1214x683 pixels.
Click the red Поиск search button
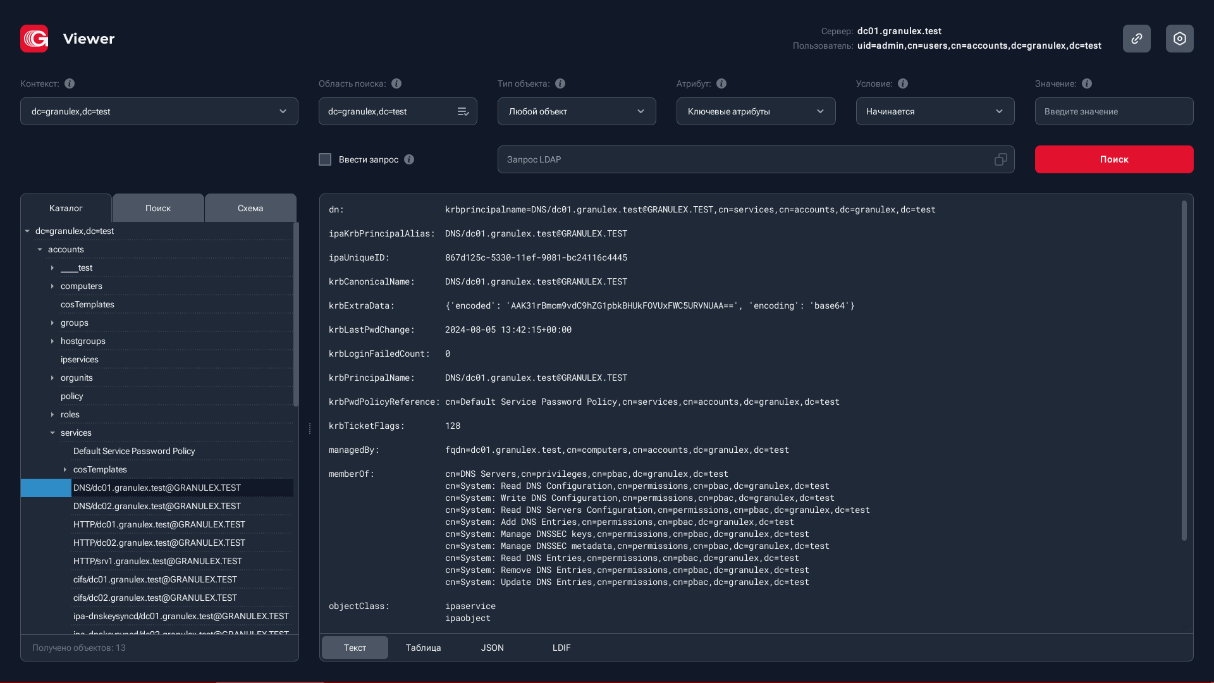click(x=1114, y=159)
